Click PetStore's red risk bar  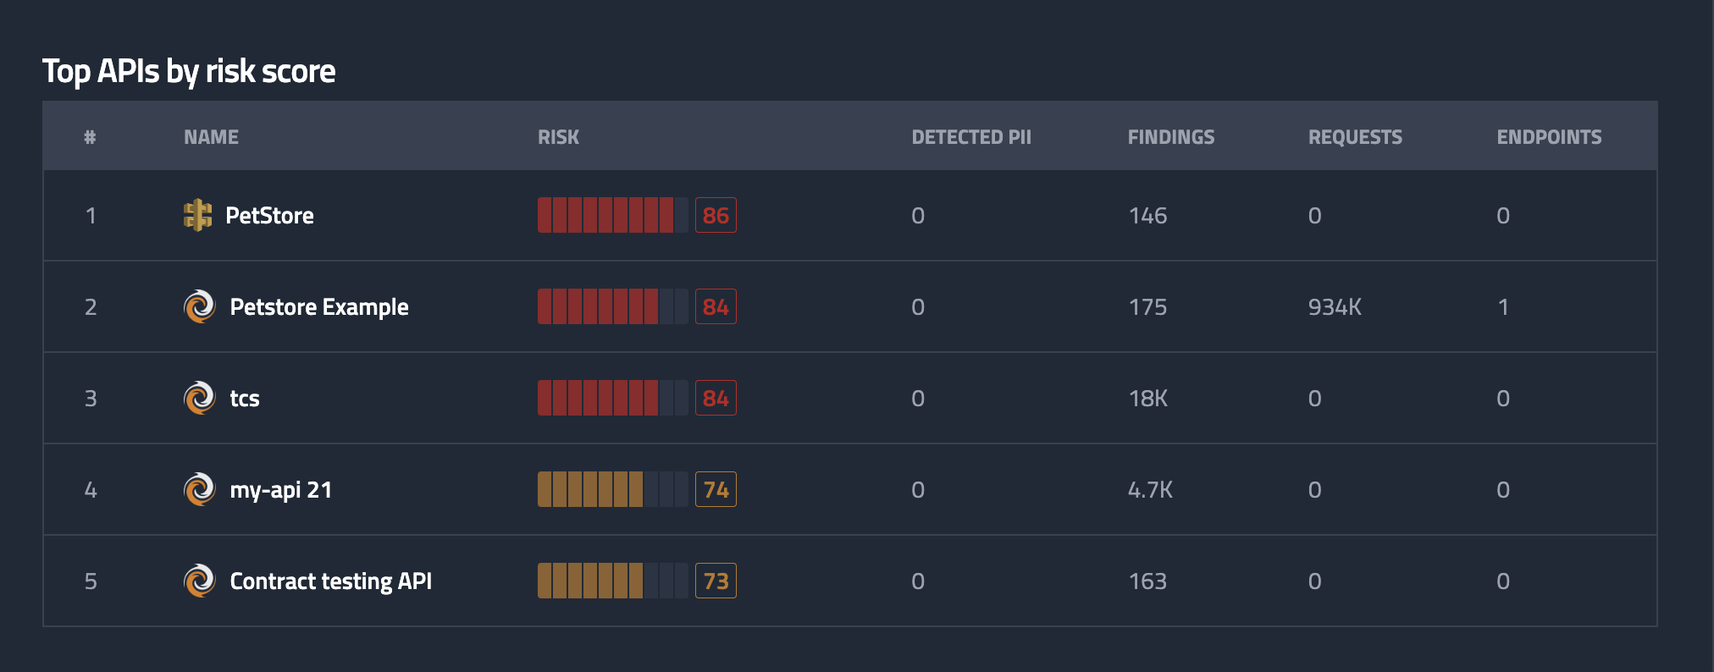[x=612, y=215]
